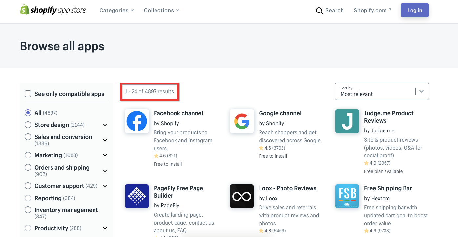Screen dimensions: 458x237
Task: Expand the Marketing subcategories chevron
Action: [105, 155]
